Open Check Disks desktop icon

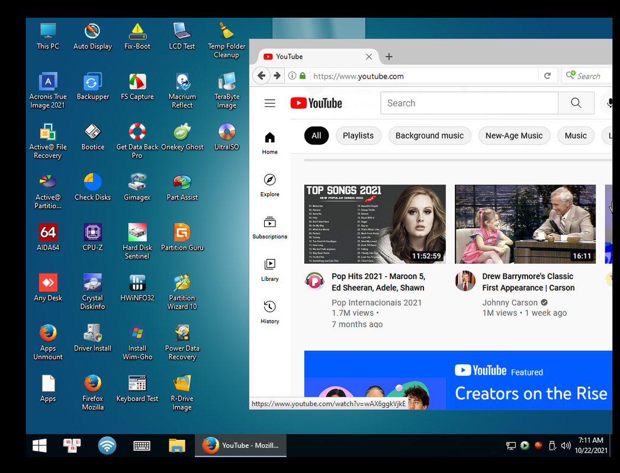click(92, 187)
